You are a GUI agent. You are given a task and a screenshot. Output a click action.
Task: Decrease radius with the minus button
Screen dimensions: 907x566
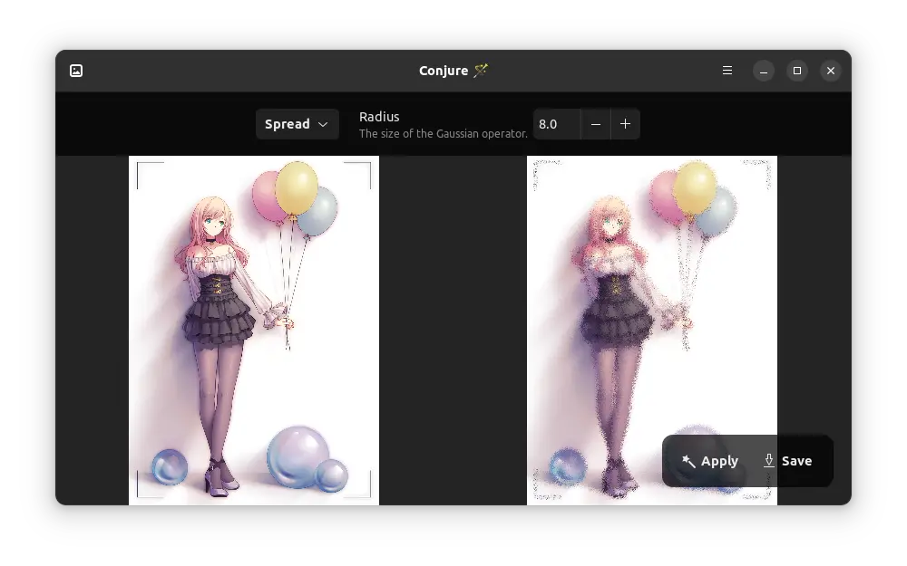tap(595, 124)
